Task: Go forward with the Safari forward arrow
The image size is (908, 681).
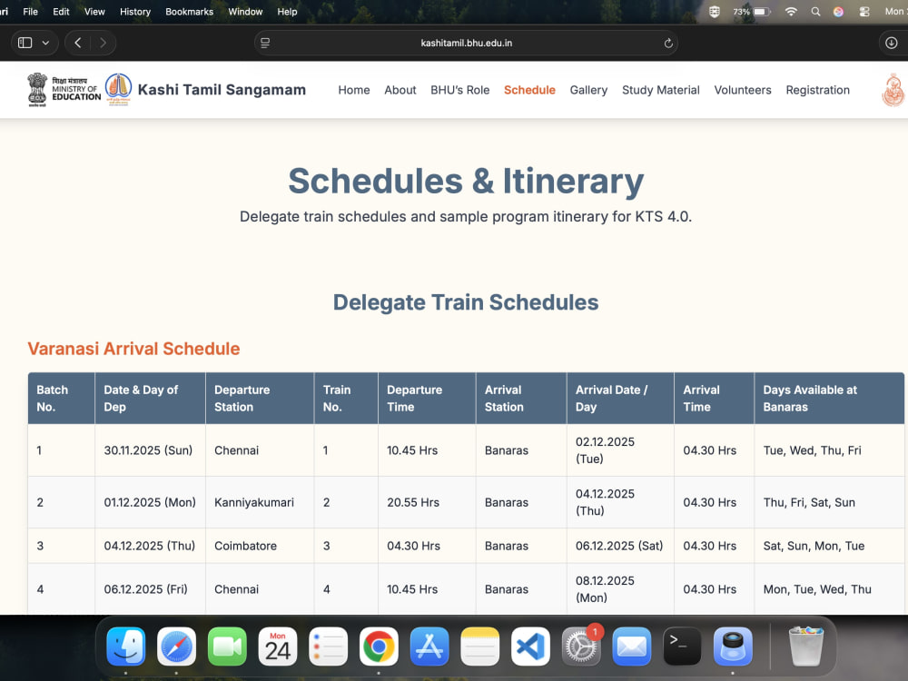Action: (104, 43)
